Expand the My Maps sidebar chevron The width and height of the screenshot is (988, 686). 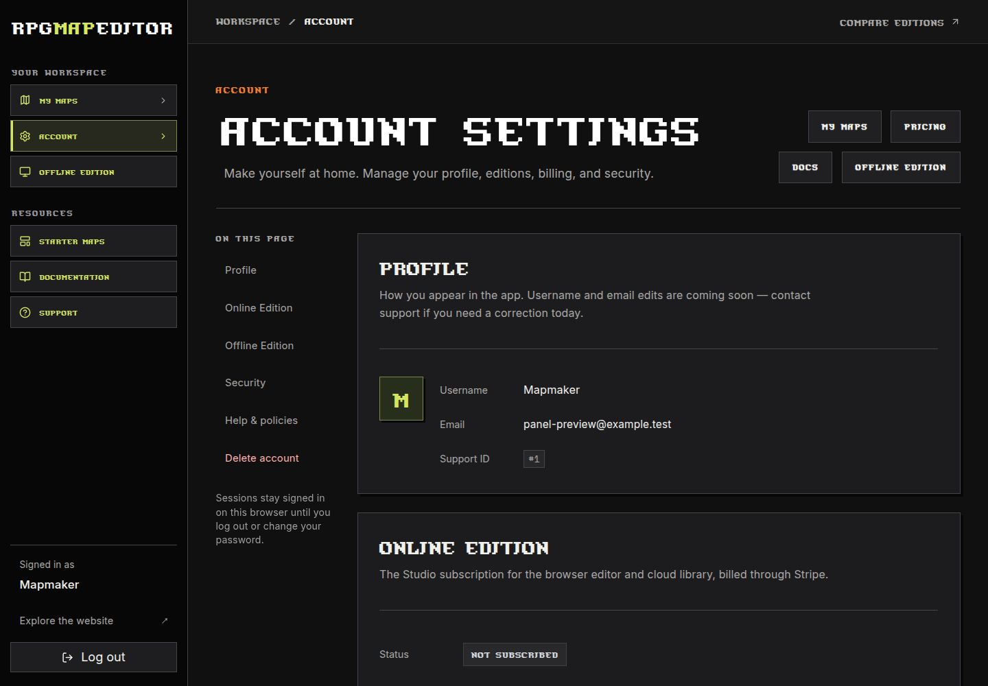click(163, 100)
